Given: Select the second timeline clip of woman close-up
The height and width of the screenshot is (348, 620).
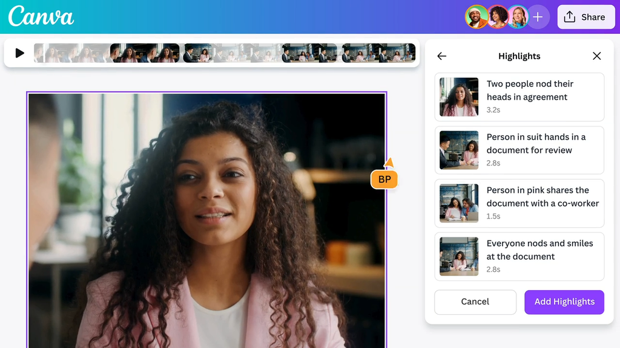Looking at the screenshot, I should [145, 53].
